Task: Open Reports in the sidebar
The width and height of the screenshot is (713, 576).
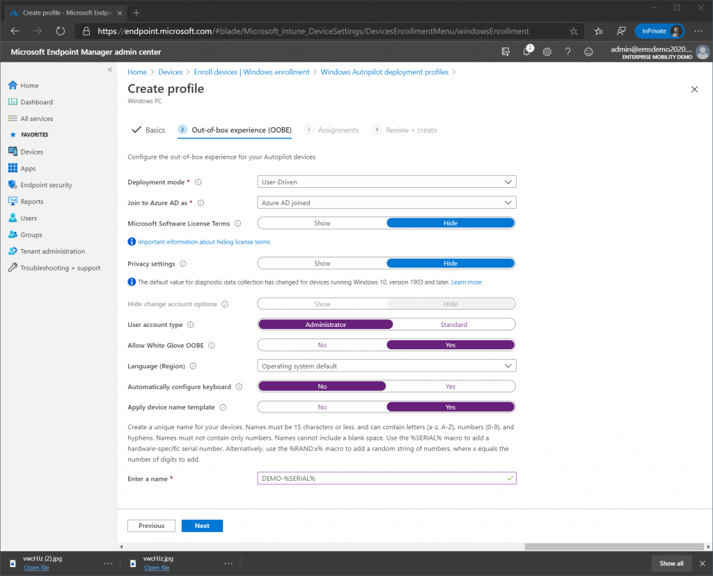Action: point(26,201)
